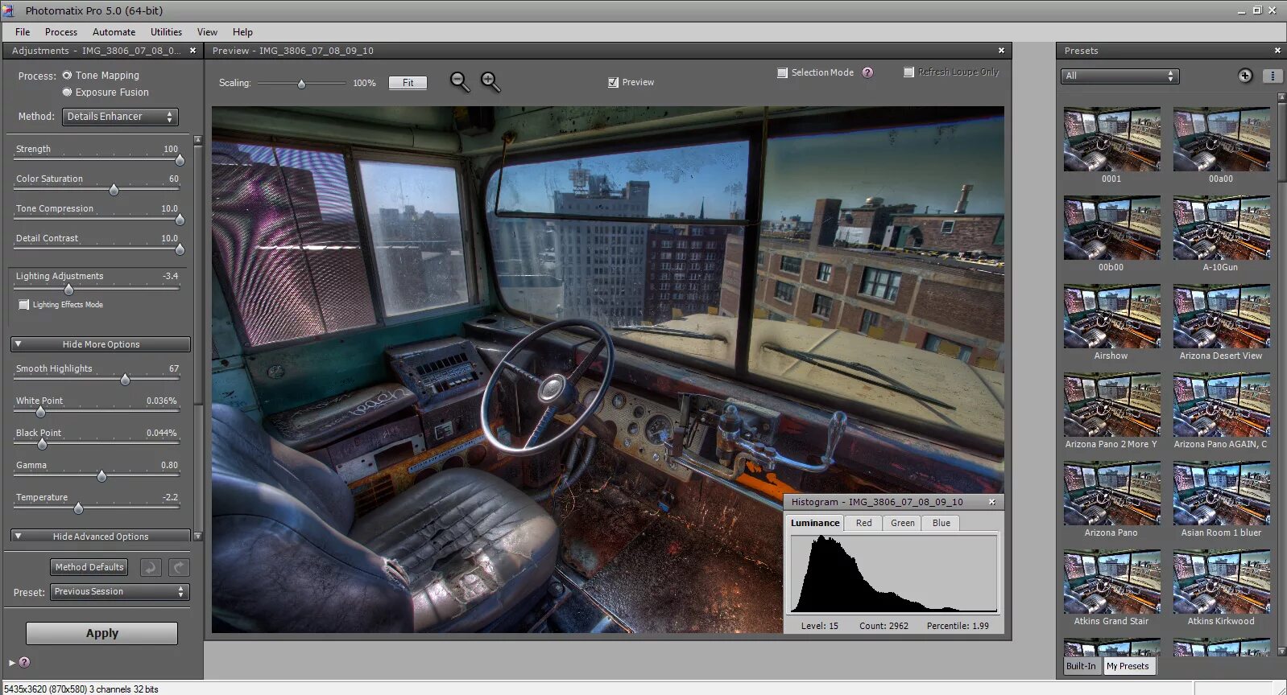The height and width of the screenshot is (695, 1287).
Task: Click the Photomatix Pro app icon in the title bar
Action: click(x=9, y=10)
